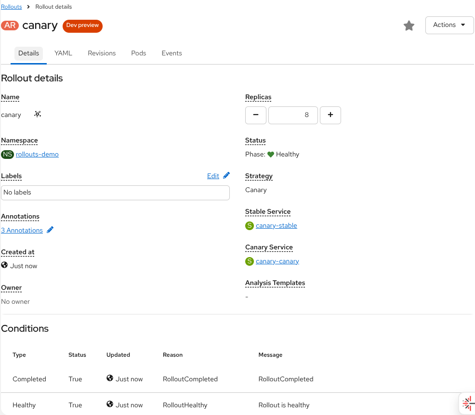This screenshot has width=475, height=415.
Task: Click the replicas count input field
Action: pos(293,116)
